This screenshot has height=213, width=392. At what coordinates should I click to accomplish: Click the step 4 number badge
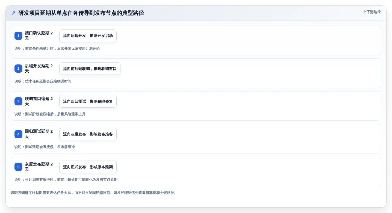18,134
